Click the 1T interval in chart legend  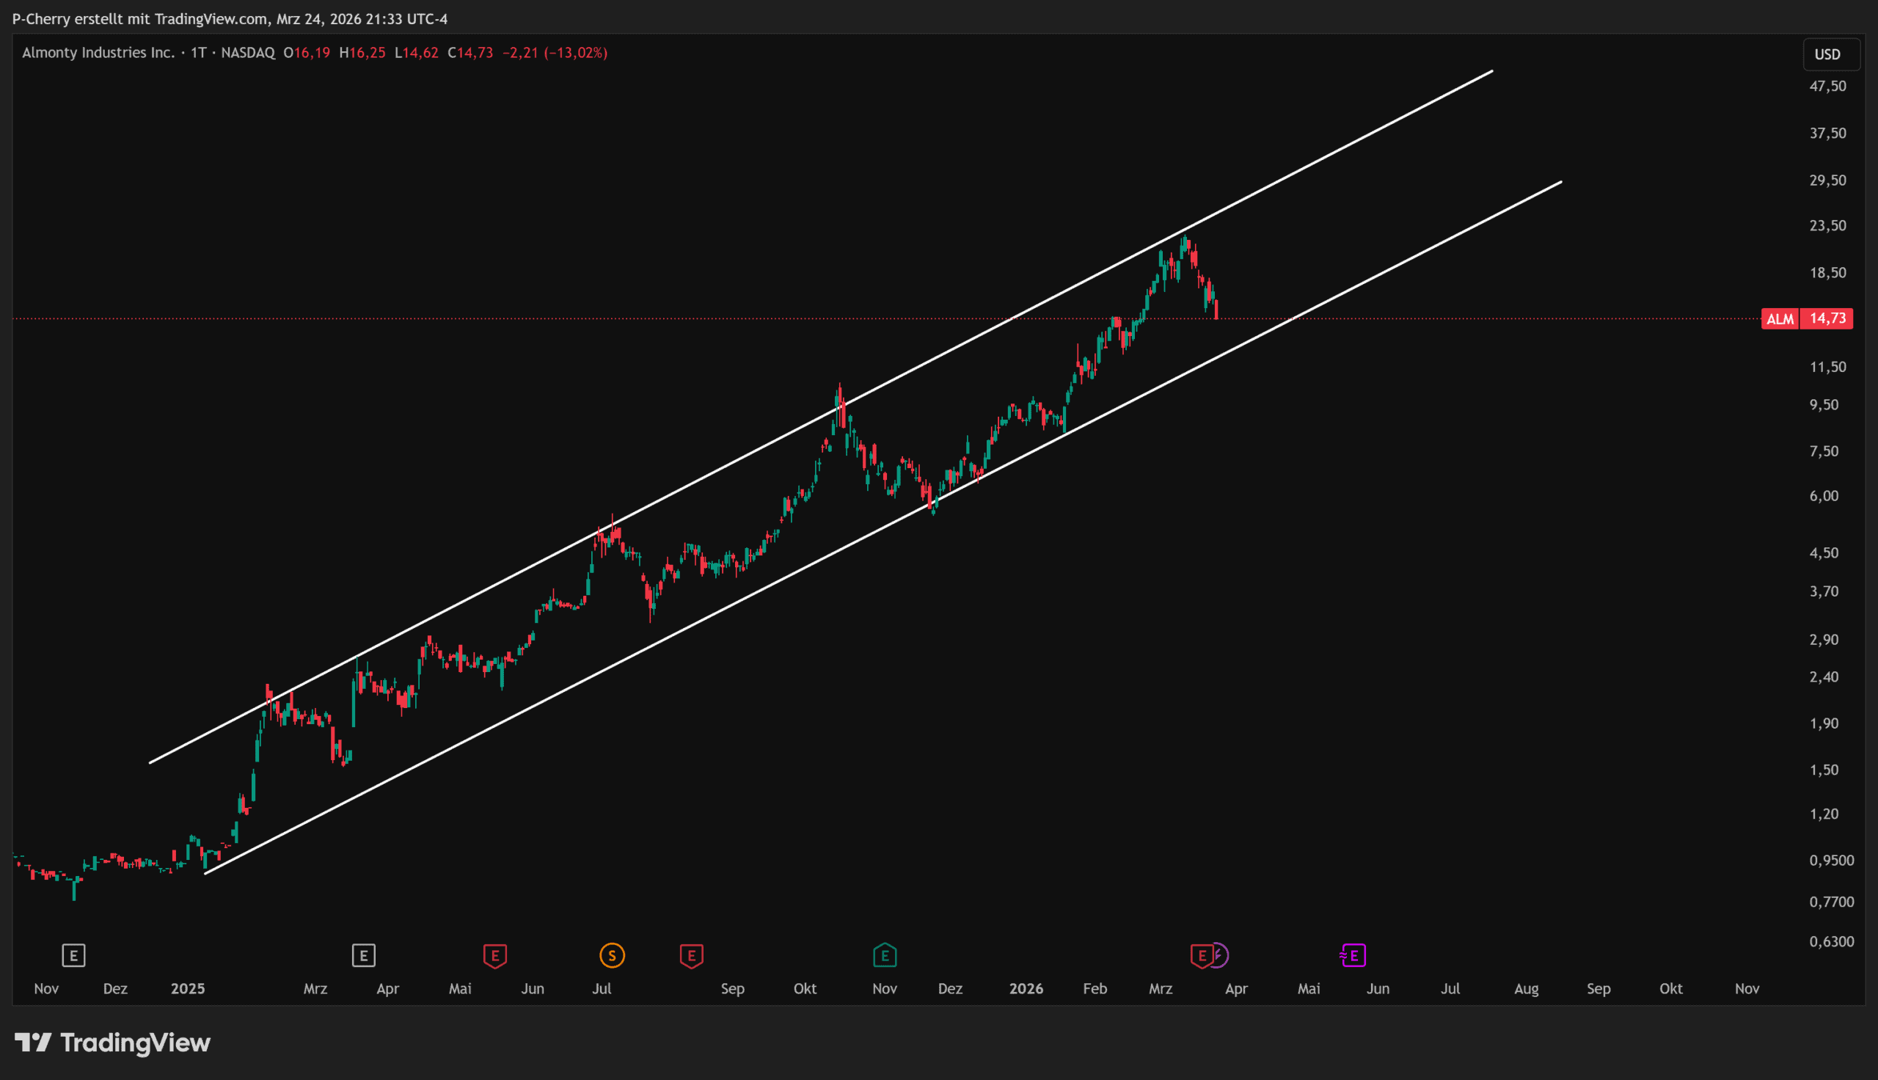click(x=198, y=53)
